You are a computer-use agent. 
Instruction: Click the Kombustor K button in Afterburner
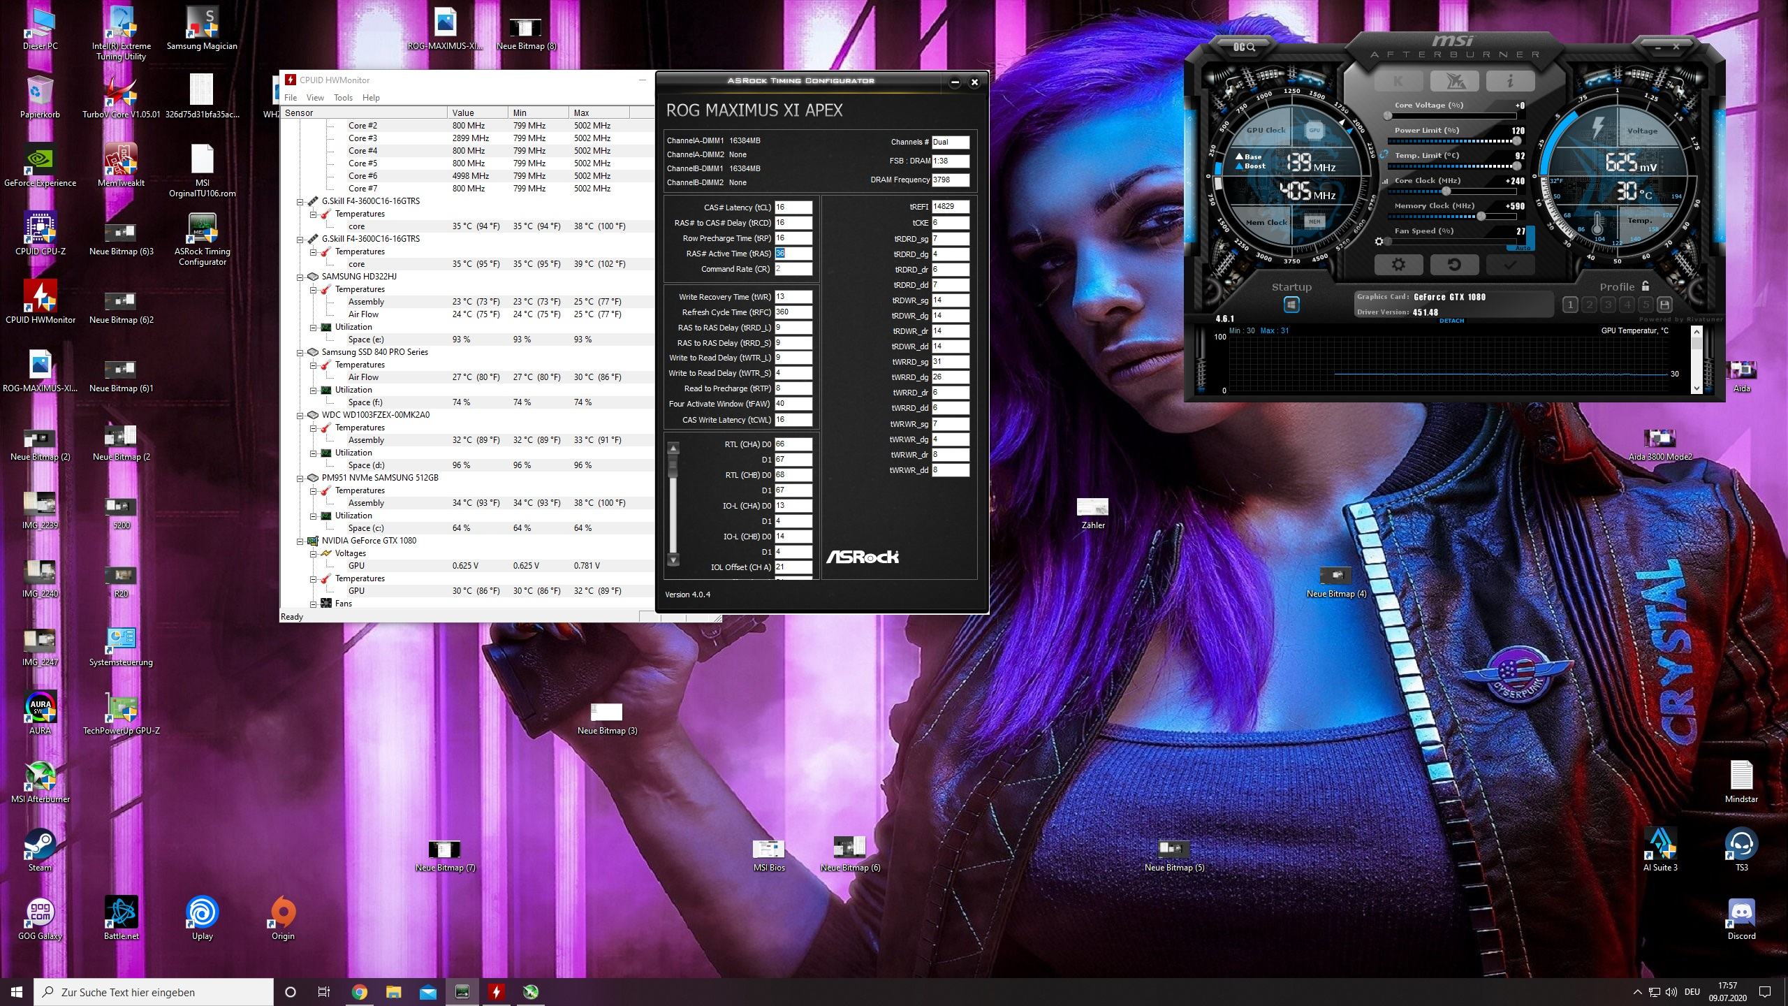pos(1398,81)
